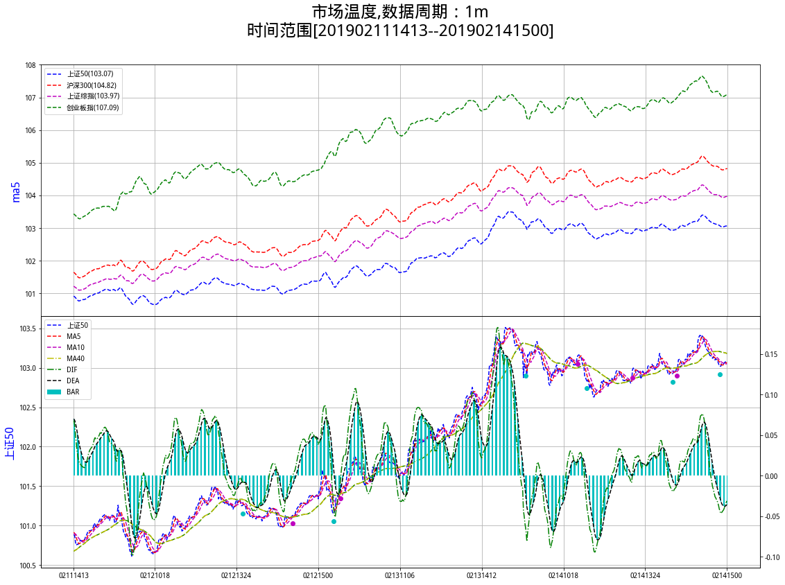Image resolution: width=785 pixels, height=585 pixels.
Task: Click the 'ma5' y-axis label
Action: [x=15, y=192]
